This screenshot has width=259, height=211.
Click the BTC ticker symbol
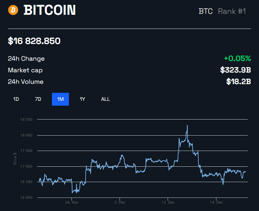pos(205,11)
